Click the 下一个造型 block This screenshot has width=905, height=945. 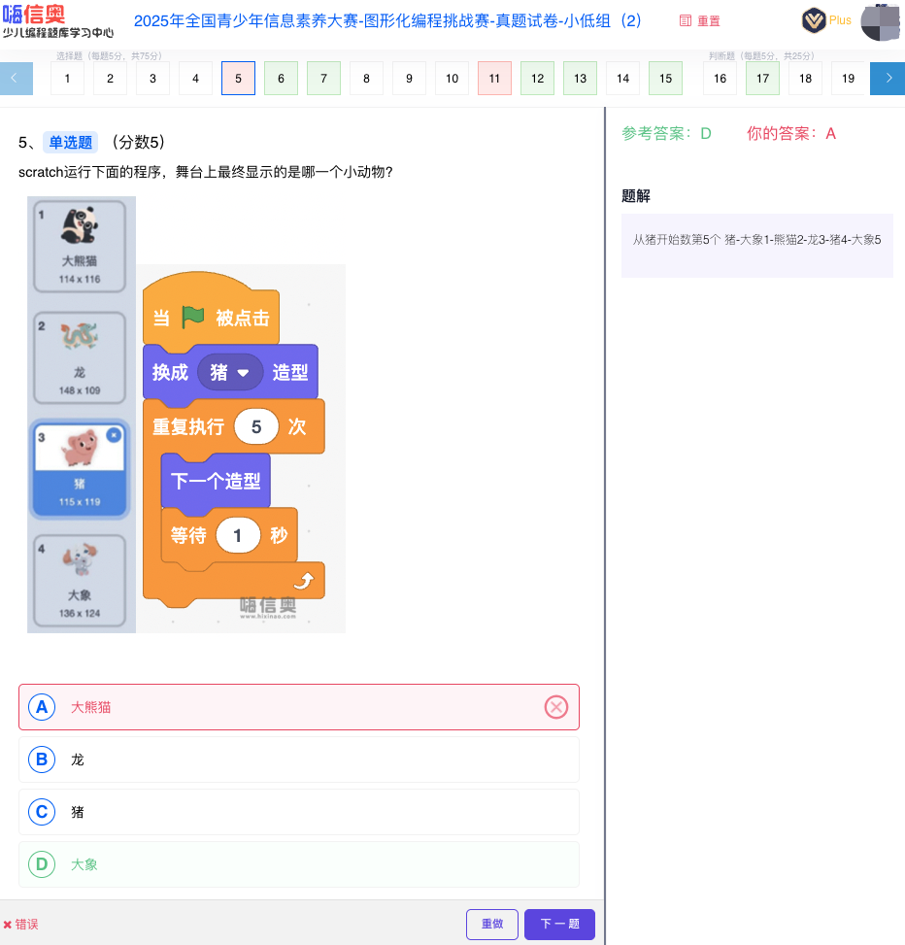216,481
